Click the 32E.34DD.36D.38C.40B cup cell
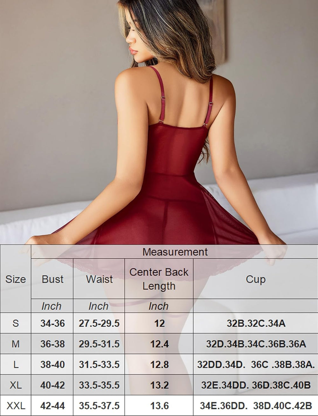 [x=256, y=385]
